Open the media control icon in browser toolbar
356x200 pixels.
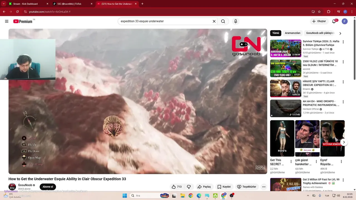[338, 12]
